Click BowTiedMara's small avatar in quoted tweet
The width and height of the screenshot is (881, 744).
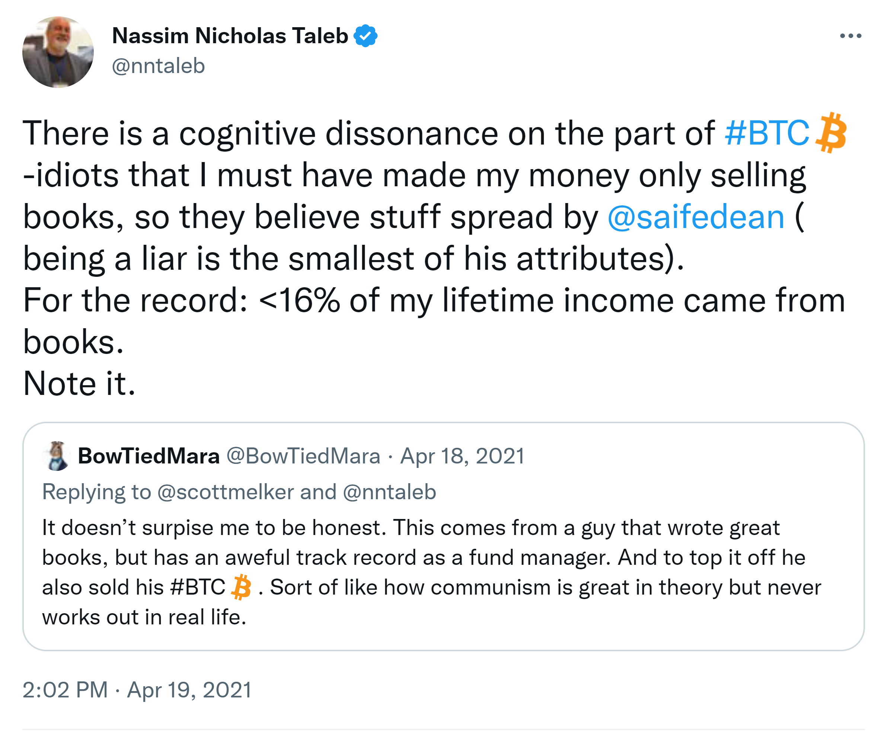point(57,456)
